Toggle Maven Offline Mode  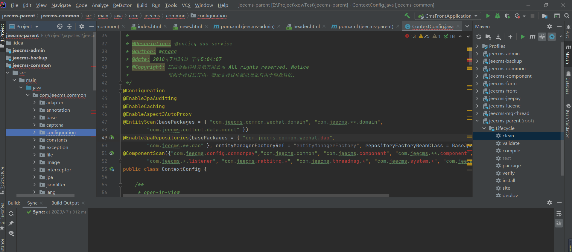pos(542,37)
